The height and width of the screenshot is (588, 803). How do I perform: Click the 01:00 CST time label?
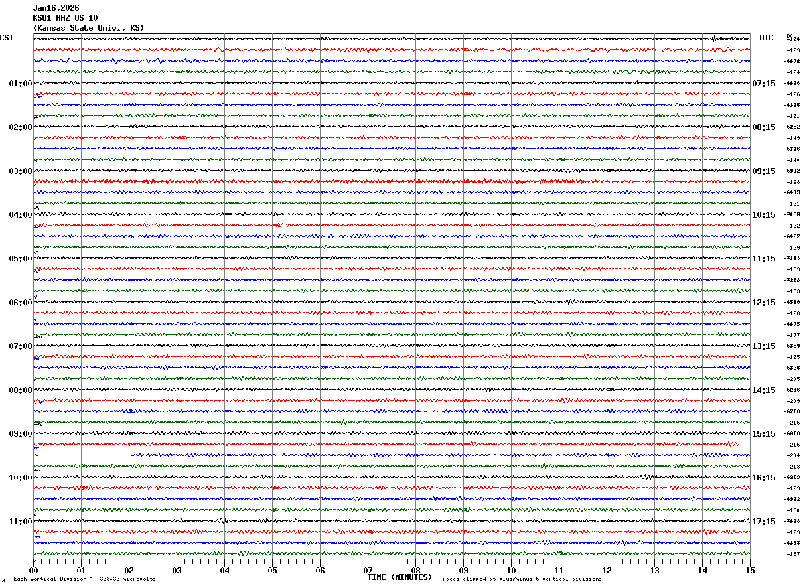(x=20, y=84)
